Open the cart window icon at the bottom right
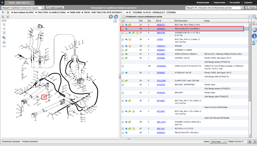Viewport: 257px width, 146px height. [x=250, y=142]
